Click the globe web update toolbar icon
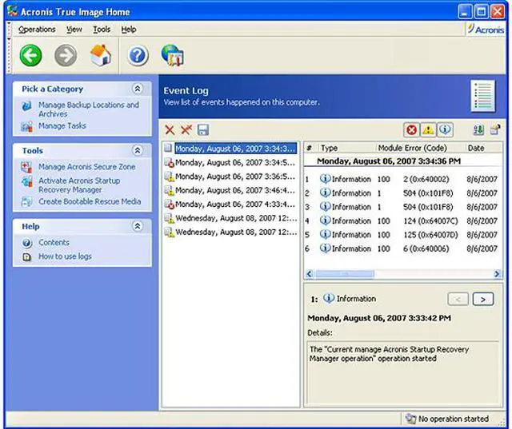This screenshot has width=512, height=429. point(173,55)
